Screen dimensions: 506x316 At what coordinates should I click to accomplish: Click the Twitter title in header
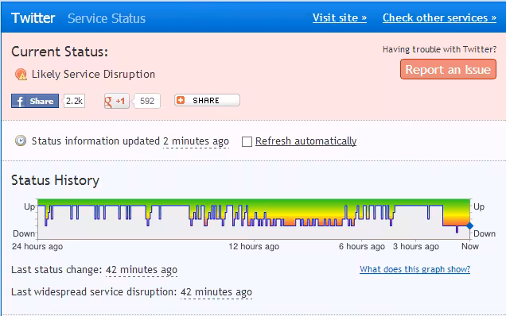(33, 18)
